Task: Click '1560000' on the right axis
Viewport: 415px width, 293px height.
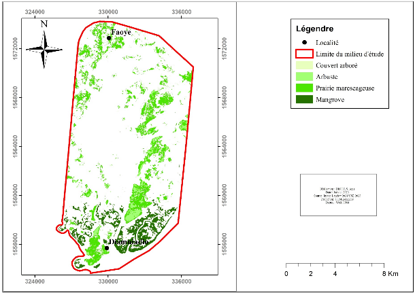Action: [x=225, y=195]
